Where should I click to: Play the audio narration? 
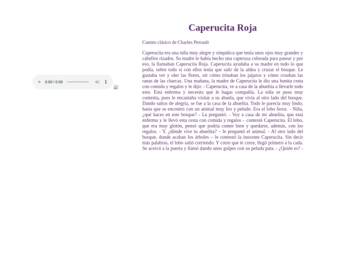tap(39, 82)
